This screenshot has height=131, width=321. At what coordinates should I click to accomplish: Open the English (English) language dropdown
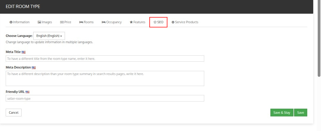click(49, 36)
